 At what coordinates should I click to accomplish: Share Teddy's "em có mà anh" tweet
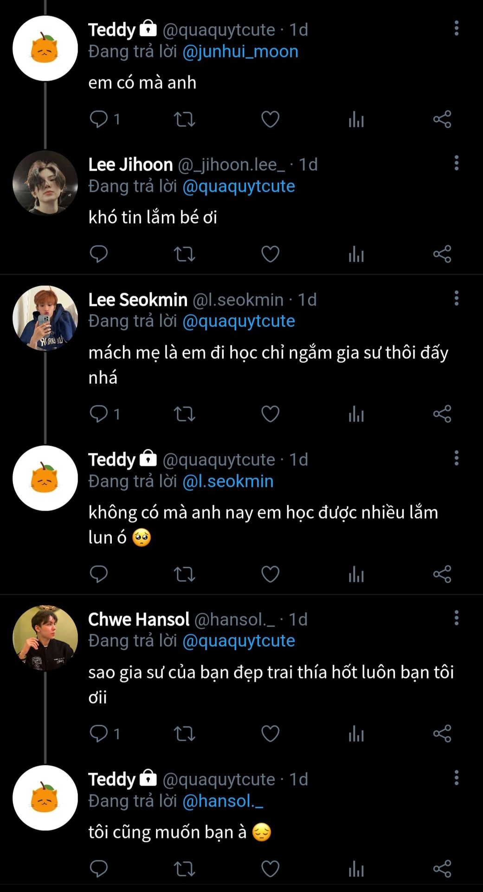click(x=442, y=119)
